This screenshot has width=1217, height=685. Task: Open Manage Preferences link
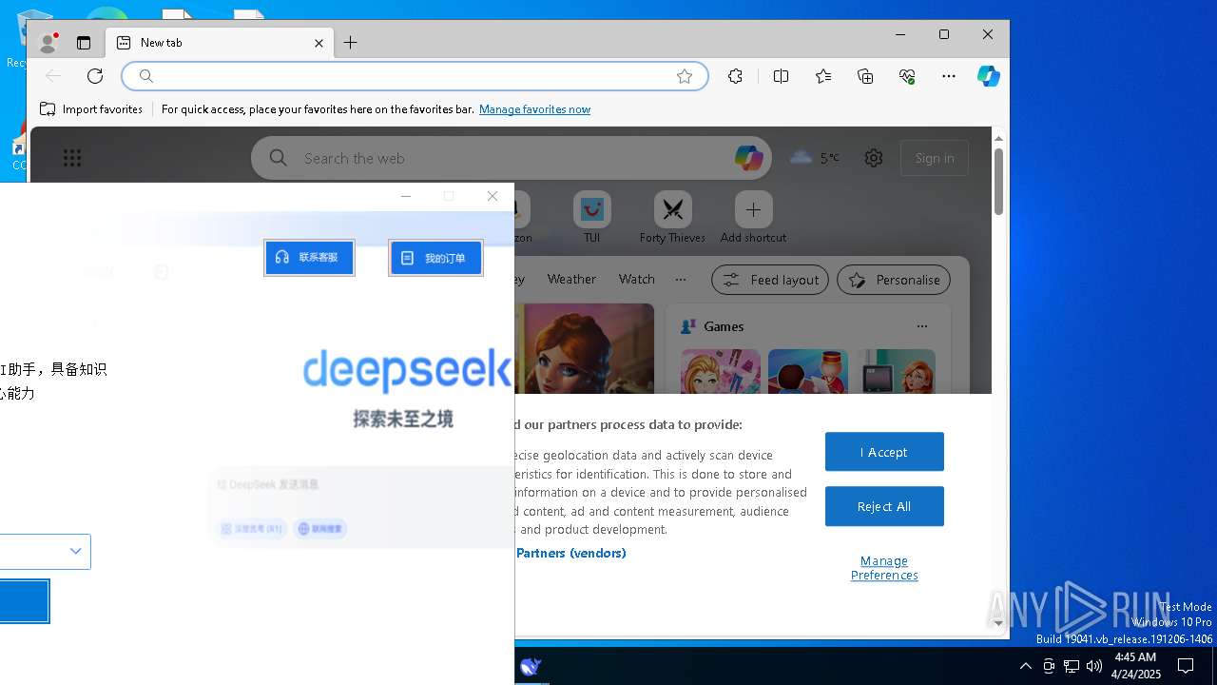tap(884, 568)
